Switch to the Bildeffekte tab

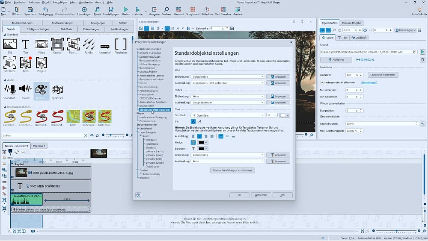coord(66,29)
